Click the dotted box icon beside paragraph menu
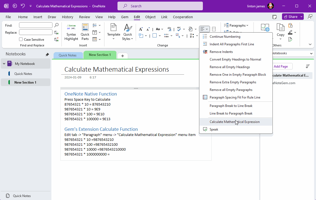 (x=214, y=29)
